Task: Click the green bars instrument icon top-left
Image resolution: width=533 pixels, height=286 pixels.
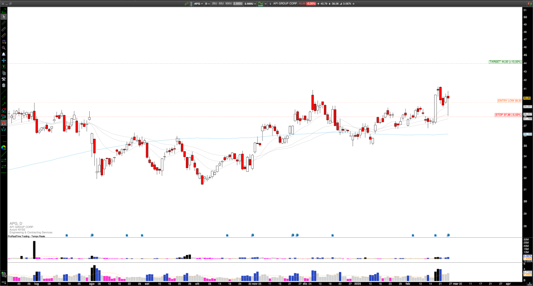Action: coord(186,4)
